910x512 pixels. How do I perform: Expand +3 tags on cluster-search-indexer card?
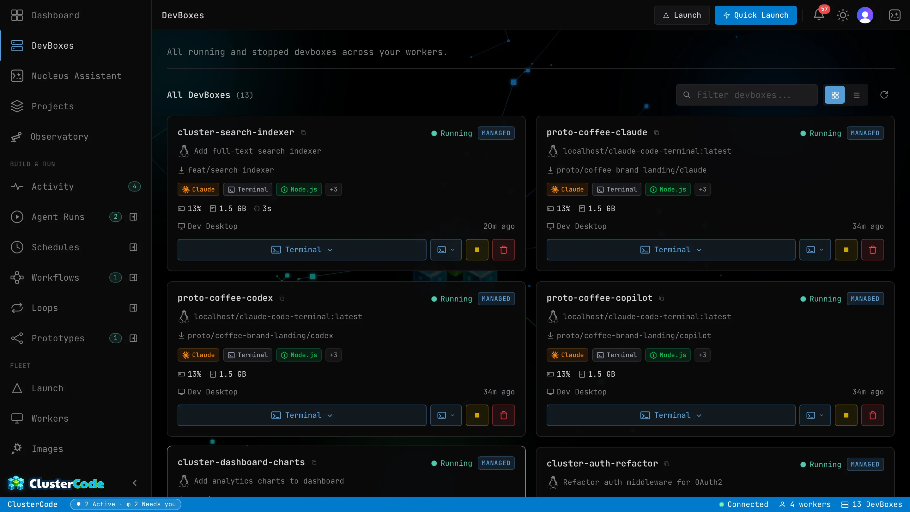pos(333,189)
